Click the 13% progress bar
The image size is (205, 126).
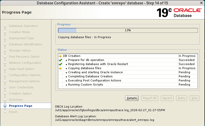click(x=128, y=30)
